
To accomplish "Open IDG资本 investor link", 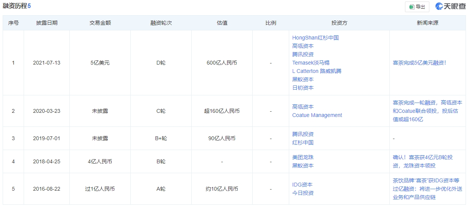I will coord(302,185).
